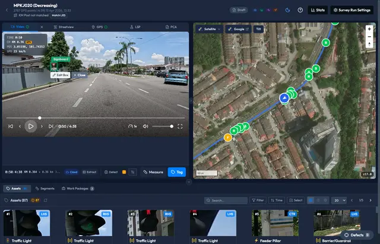Reset map bearing with compass icon
The image size is (380, 244).
tap(369, 45)
